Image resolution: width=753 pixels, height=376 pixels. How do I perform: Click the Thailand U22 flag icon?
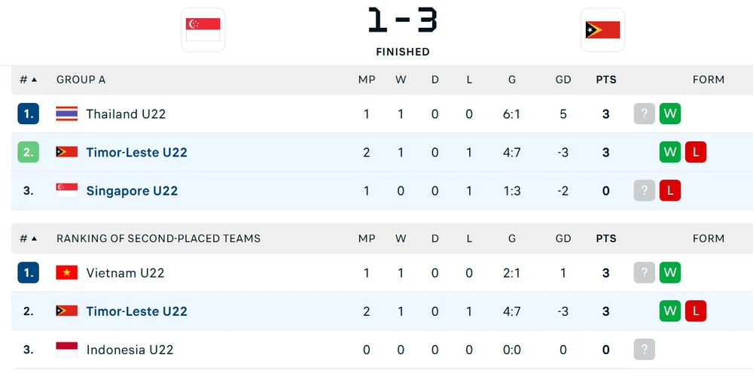click(66, 114)
